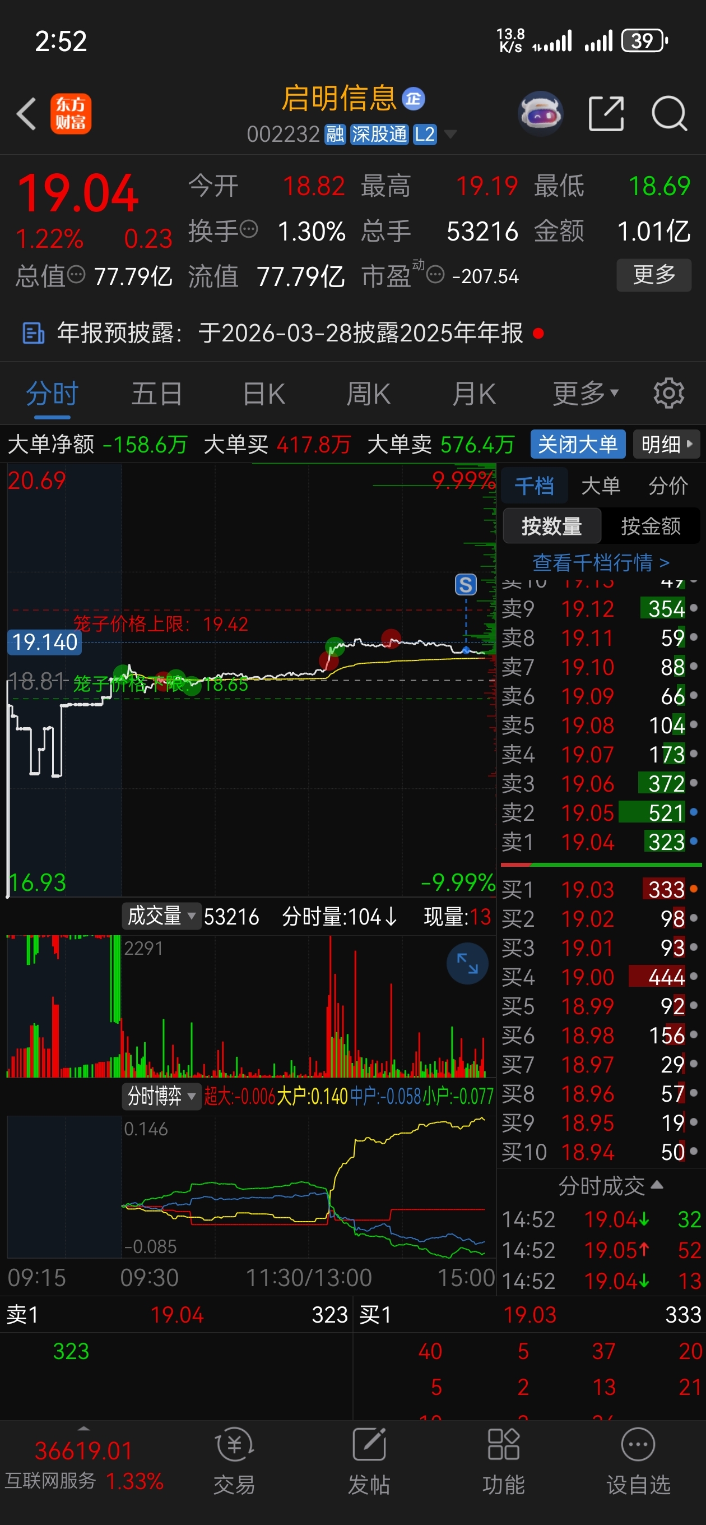Tap the 市盈 info icon

(435, 275)
